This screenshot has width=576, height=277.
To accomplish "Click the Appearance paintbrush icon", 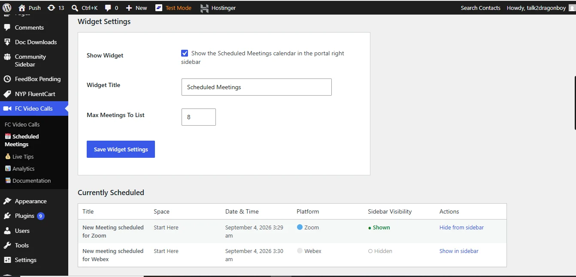I will click(7, 201).
